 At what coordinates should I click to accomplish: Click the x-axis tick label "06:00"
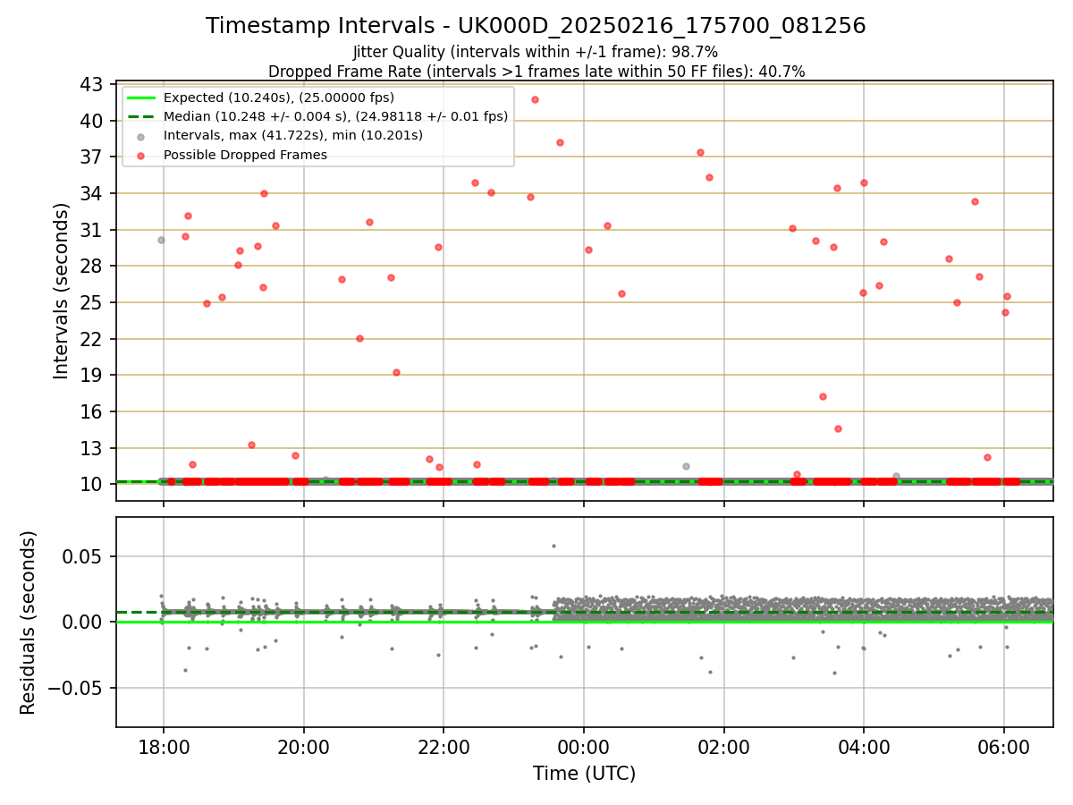click(1004, 747)
